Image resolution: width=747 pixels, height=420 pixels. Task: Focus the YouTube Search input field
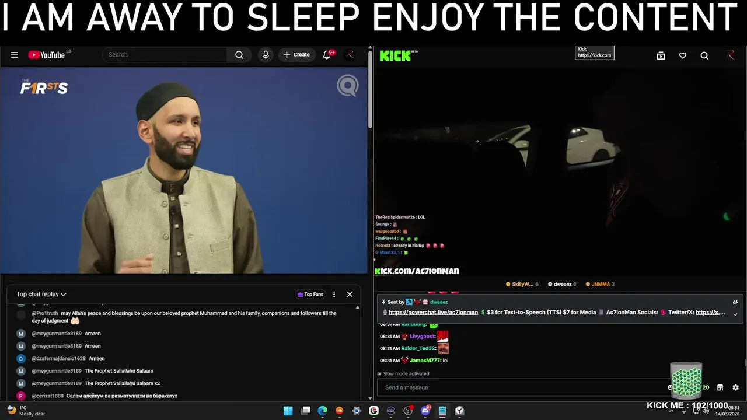tap(165, 55)
